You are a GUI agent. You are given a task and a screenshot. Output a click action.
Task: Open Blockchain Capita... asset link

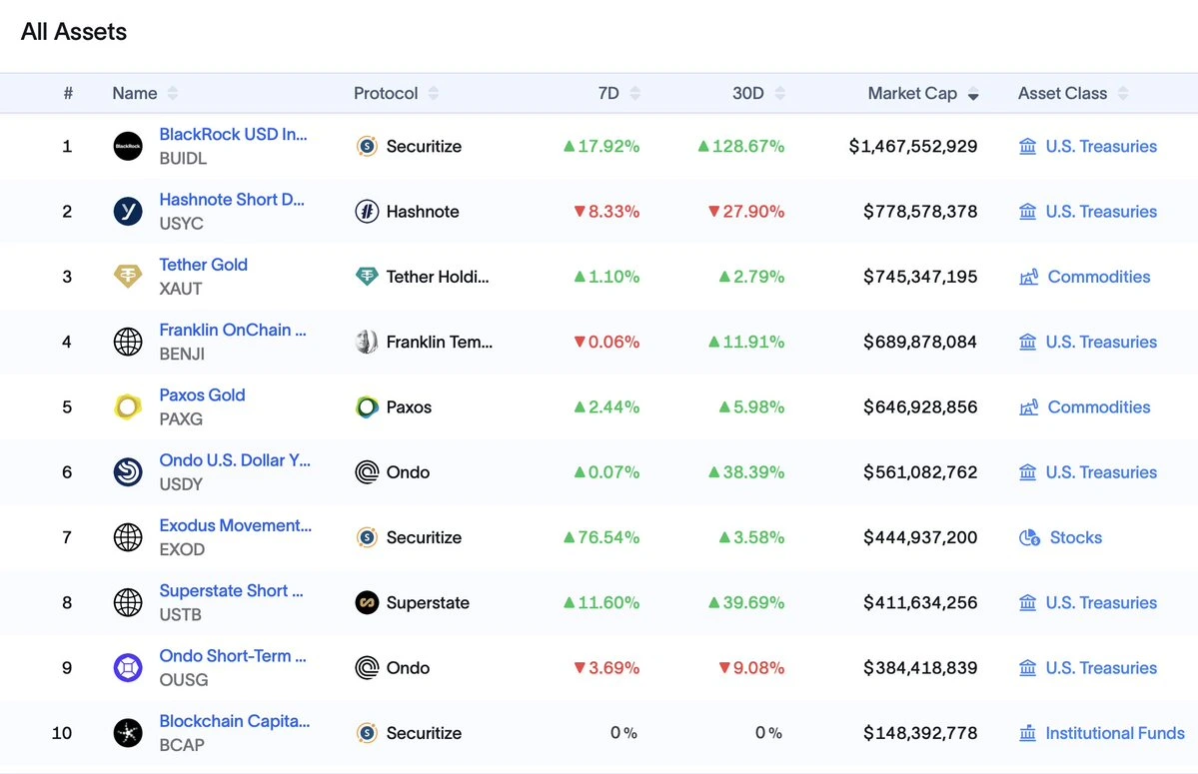click(x=235, y=720)
